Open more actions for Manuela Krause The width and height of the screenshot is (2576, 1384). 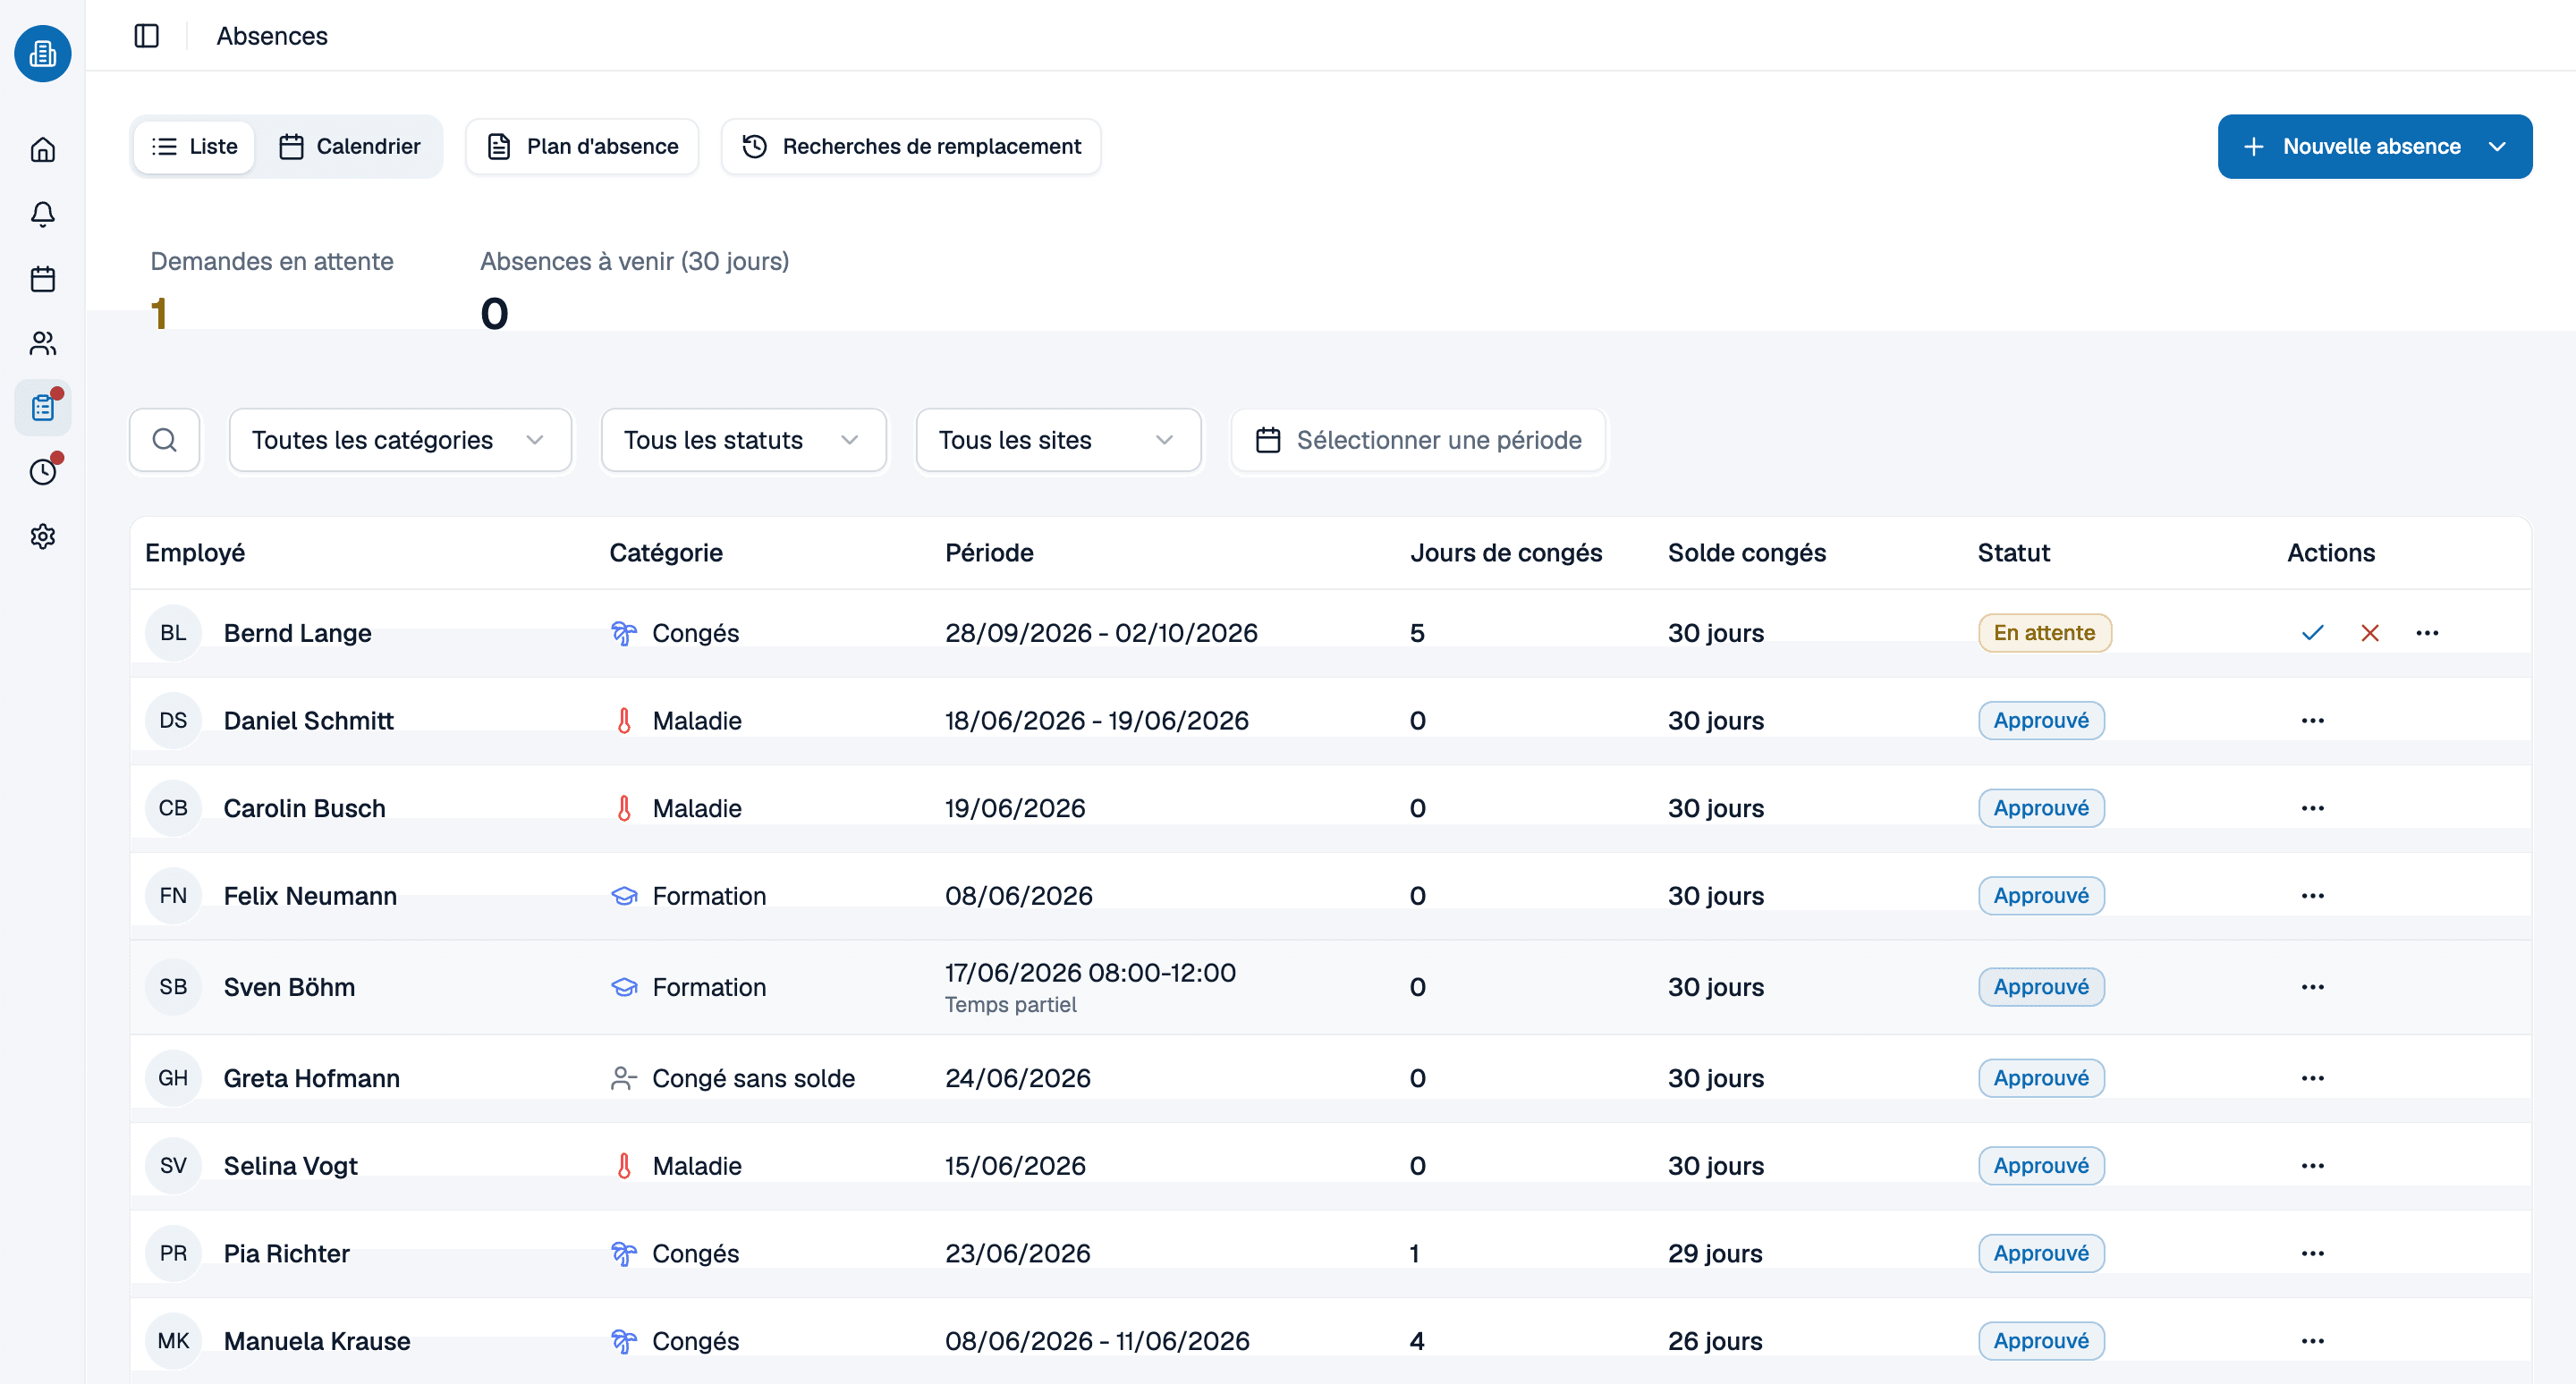[2313, 1341]
